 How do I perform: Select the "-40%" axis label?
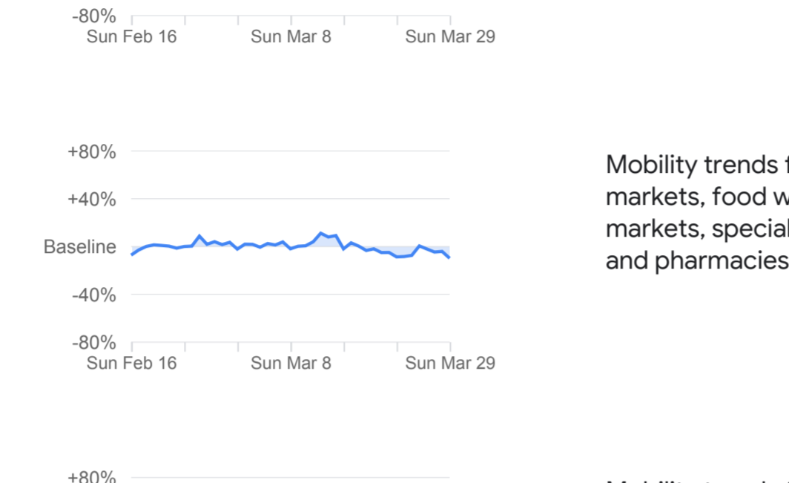click(94, 295)
